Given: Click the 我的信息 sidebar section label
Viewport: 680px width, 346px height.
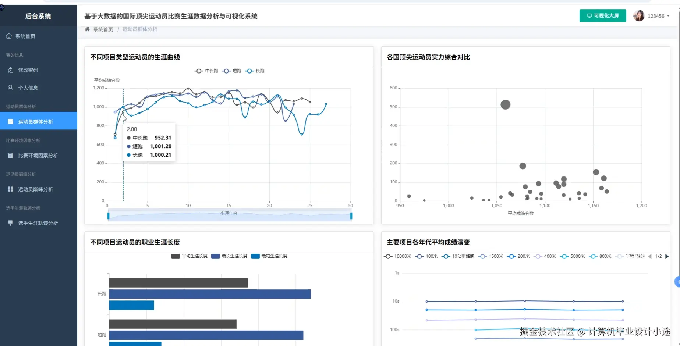Looking at the screenshot, I should click(15, 55).
